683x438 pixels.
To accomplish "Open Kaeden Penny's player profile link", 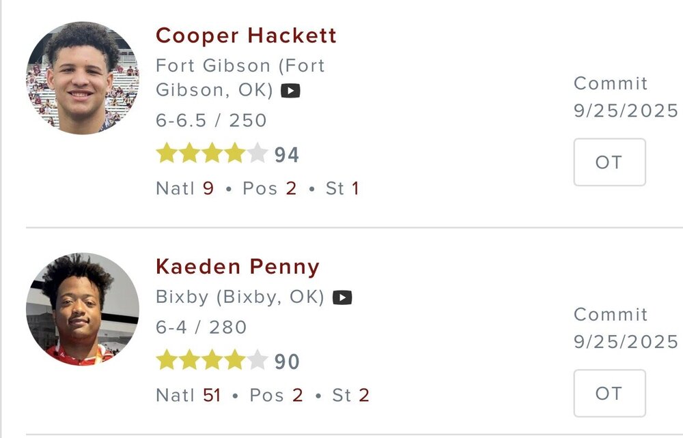I will [x=238, y=267].
